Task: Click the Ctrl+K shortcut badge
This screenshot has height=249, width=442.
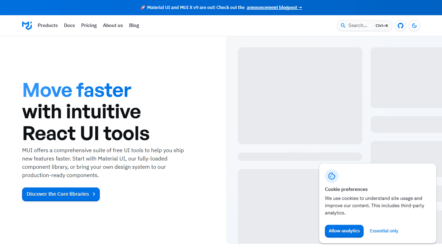Action: (x=382, y=26)
